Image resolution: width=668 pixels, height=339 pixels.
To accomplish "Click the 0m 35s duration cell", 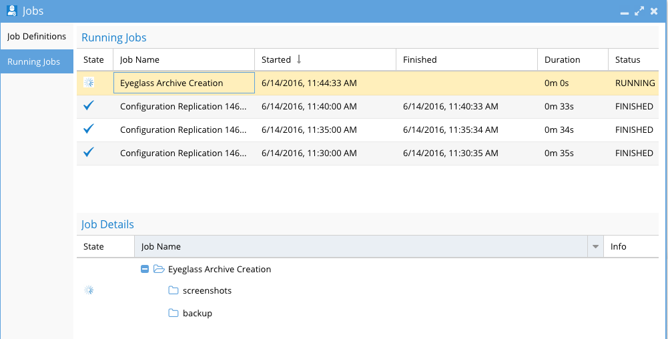I will click(x=573, y=153).
